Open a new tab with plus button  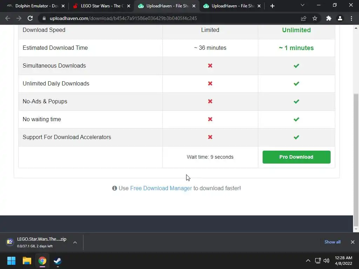(x=272, y=6)
